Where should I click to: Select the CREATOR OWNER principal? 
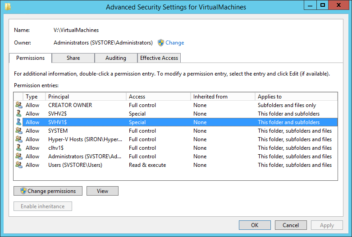pos(70,105)
